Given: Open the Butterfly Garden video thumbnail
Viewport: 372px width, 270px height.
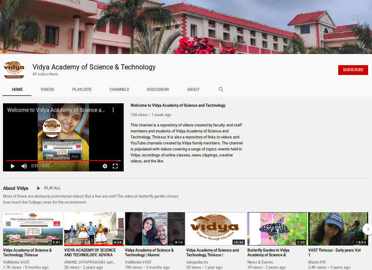Looking at the screenshot, I should coord(277,229).
